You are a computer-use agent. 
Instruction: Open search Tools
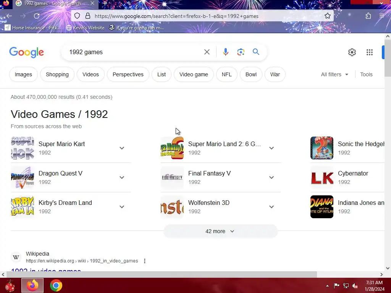(366, 74)
